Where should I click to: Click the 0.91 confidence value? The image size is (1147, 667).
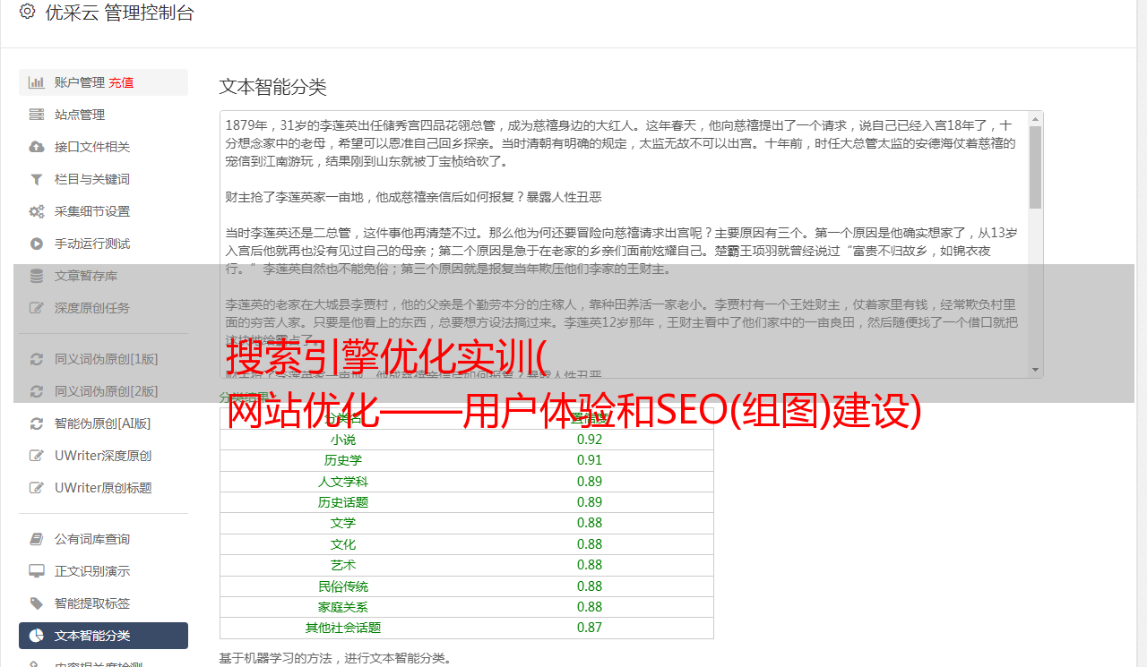pos(590,460)
